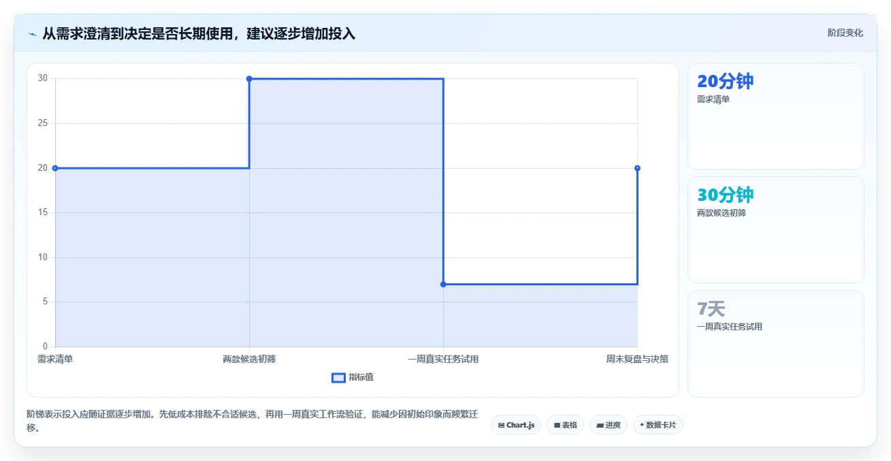
Task: Click the 7天 value card
Action: coord(776,344)
